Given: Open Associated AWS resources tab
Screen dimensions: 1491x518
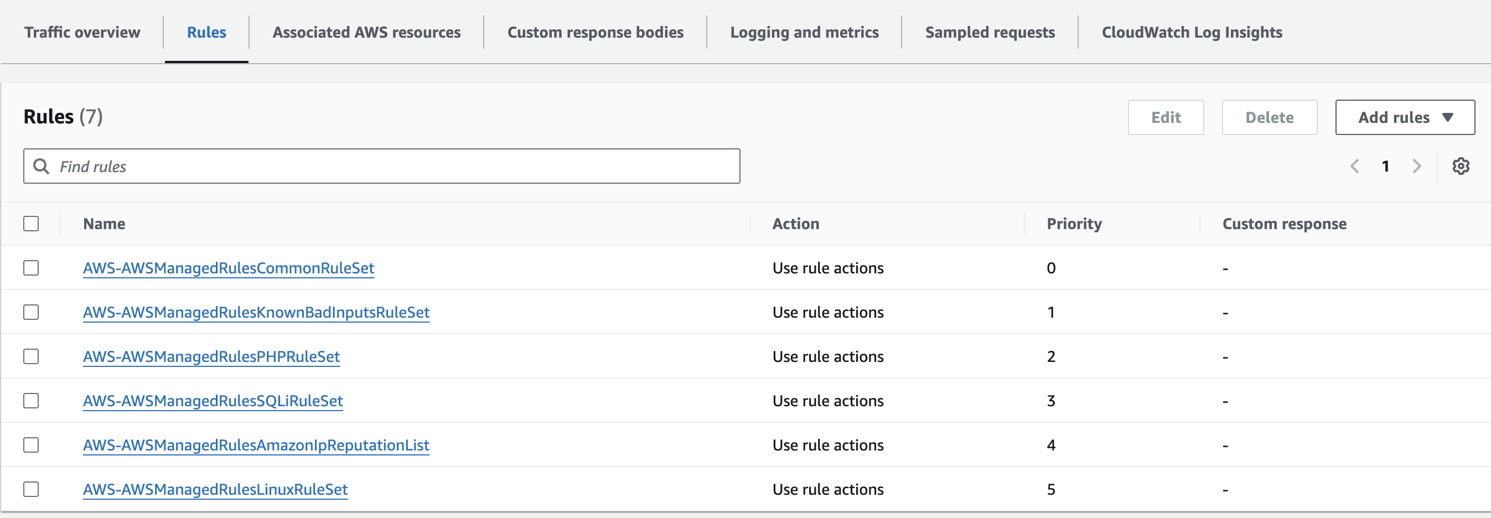Looking at the screenshot, I should (x=366, y=32).
